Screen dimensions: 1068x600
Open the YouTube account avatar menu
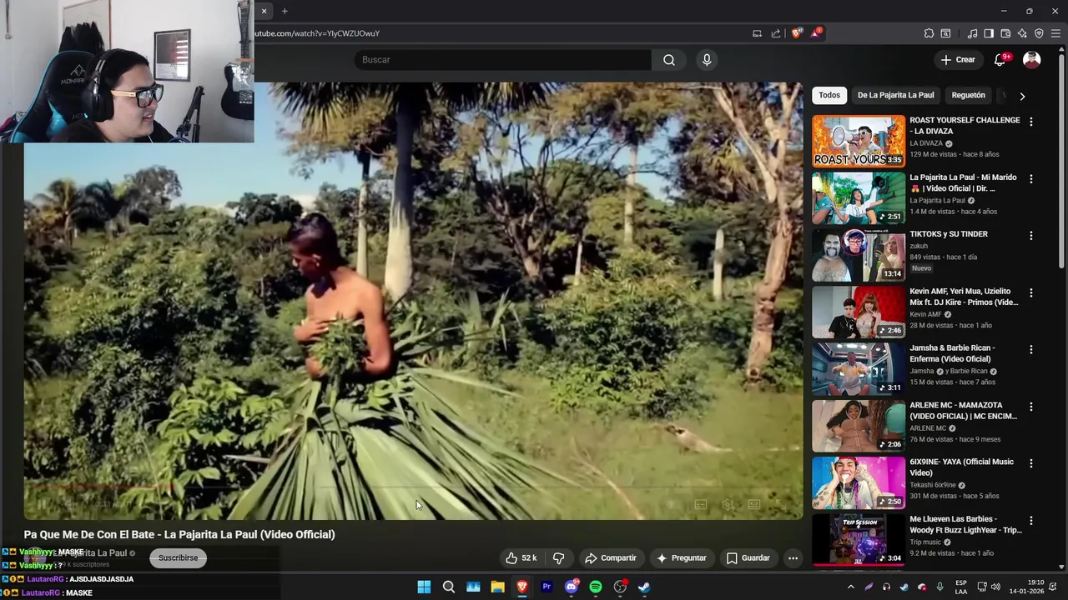pos(1032,60)
